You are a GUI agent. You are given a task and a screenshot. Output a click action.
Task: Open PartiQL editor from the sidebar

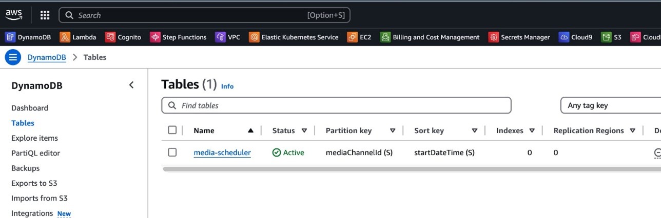(35, 153)
